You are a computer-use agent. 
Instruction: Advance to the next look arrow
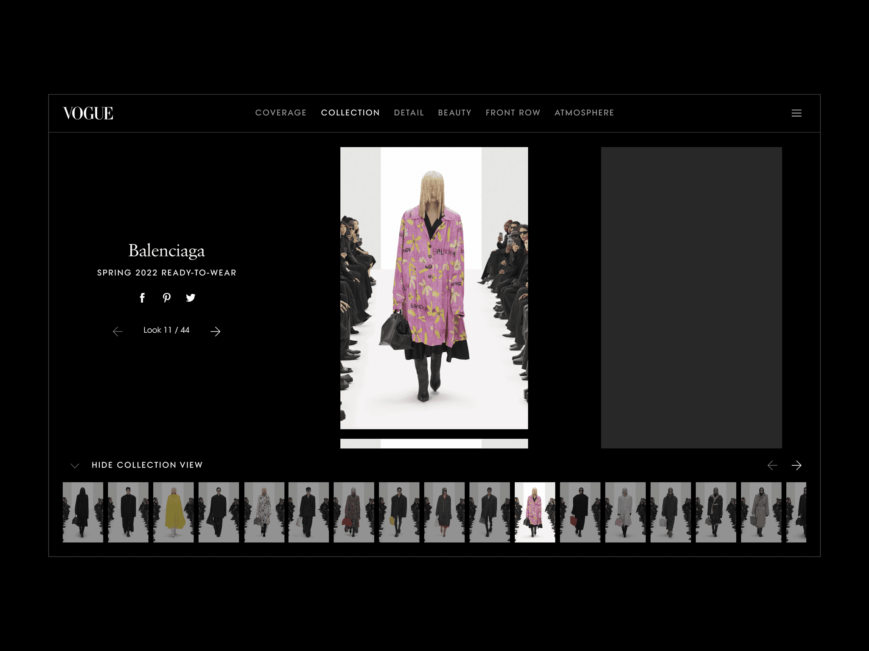pos(216,331)
